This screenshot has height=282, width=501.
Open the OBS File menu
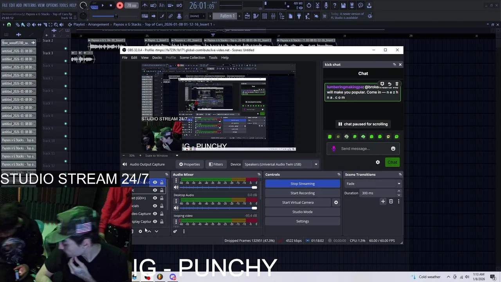pos(124,58)
